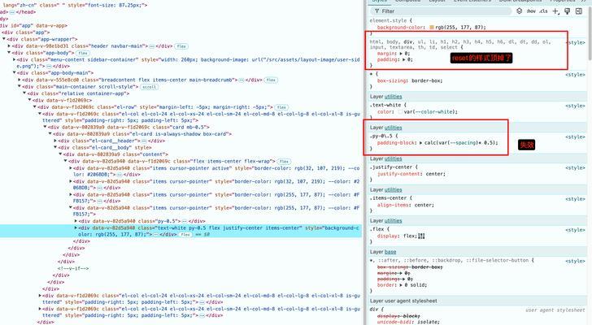Toggle the .cls element classes button
Screen dimensions: 592x325
pyautogui.click(x=544, y=11)
